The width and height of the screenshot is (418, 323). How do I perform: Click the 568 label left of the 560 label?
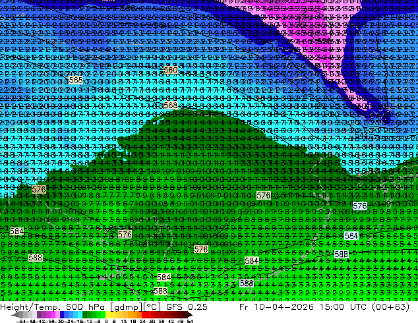coord(76,80)
